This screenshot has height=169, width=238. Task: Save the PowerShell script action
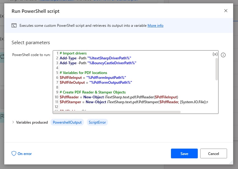(184, 153)
